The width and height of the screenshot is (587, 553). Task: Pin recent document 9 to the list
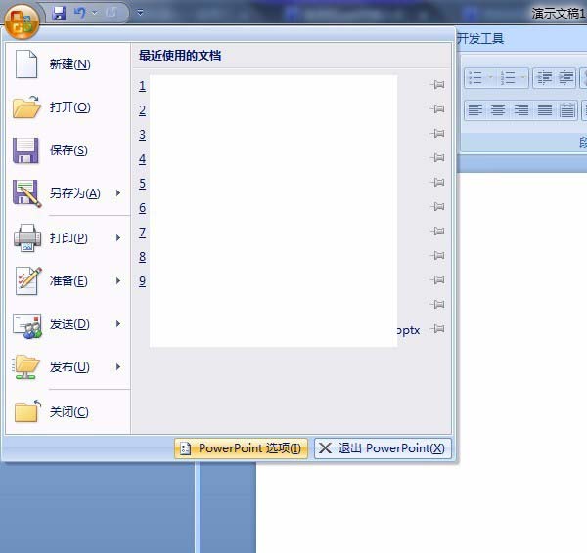coord(437,280)
